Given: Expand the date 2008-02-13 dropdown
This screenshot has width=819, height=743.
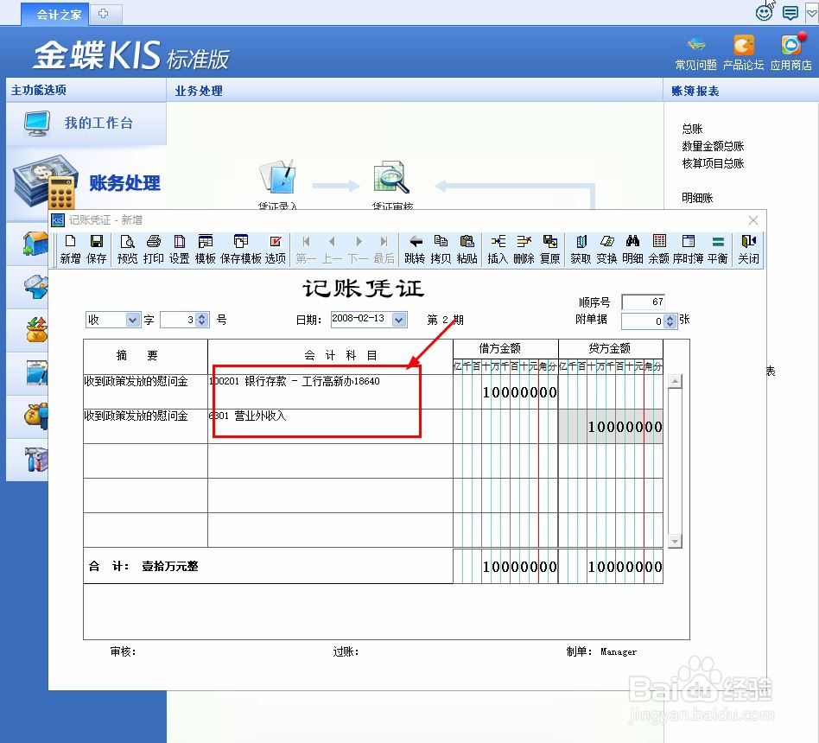Looking at the screenshot, I should pyautogui.click(x=400, y=320).
